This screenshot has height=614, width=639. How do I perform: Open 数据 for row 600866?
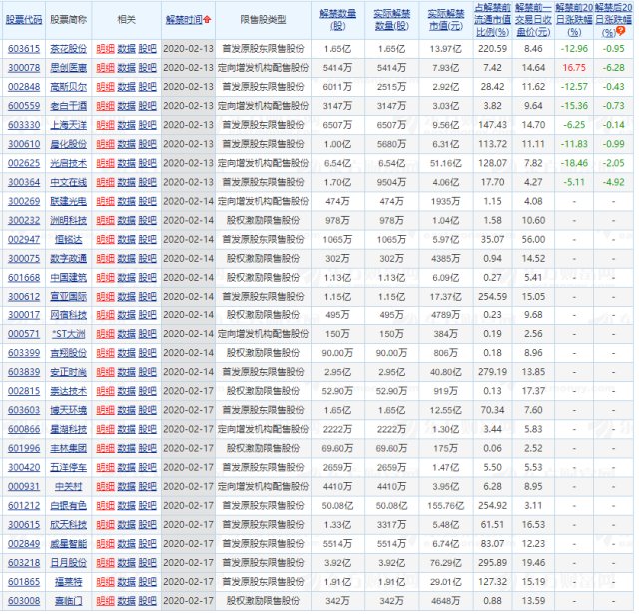click(127, 429)
